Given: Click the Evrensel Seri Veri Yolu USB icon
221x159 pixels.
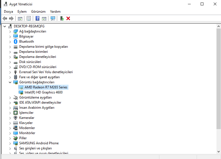Looking at the screenshot, I should (x=16, y=72).
